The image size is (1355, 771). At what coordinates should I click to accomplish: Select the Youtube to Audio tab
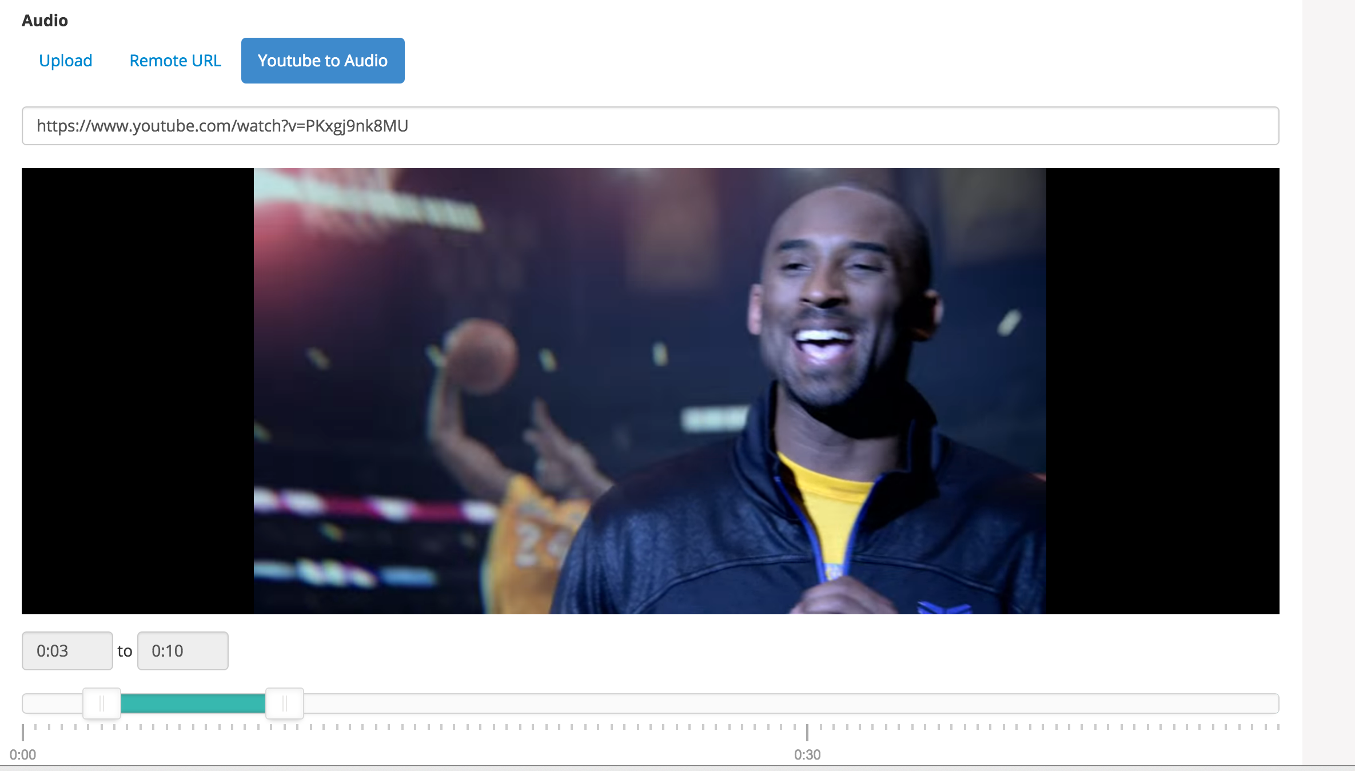click(322, 61)
